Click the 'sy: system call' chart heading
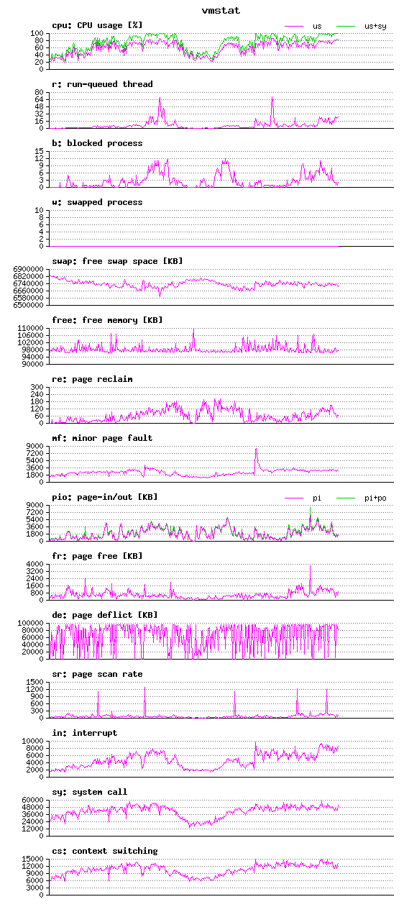 tap(90, 792)
